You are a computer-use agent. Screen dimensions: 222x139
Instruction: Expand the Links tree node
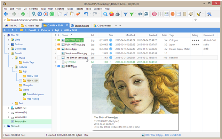pyautogui.click(x=9, y=40)
